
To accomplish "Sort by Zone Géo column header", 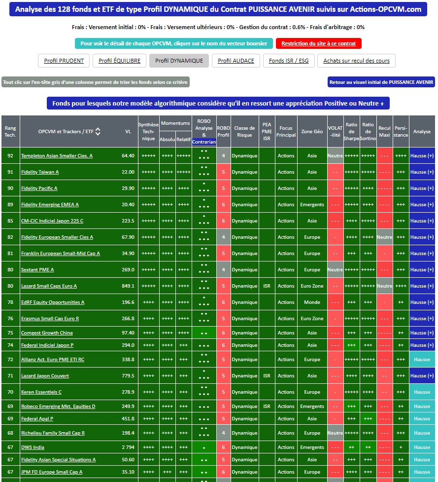I will click(x=312, y=132).
